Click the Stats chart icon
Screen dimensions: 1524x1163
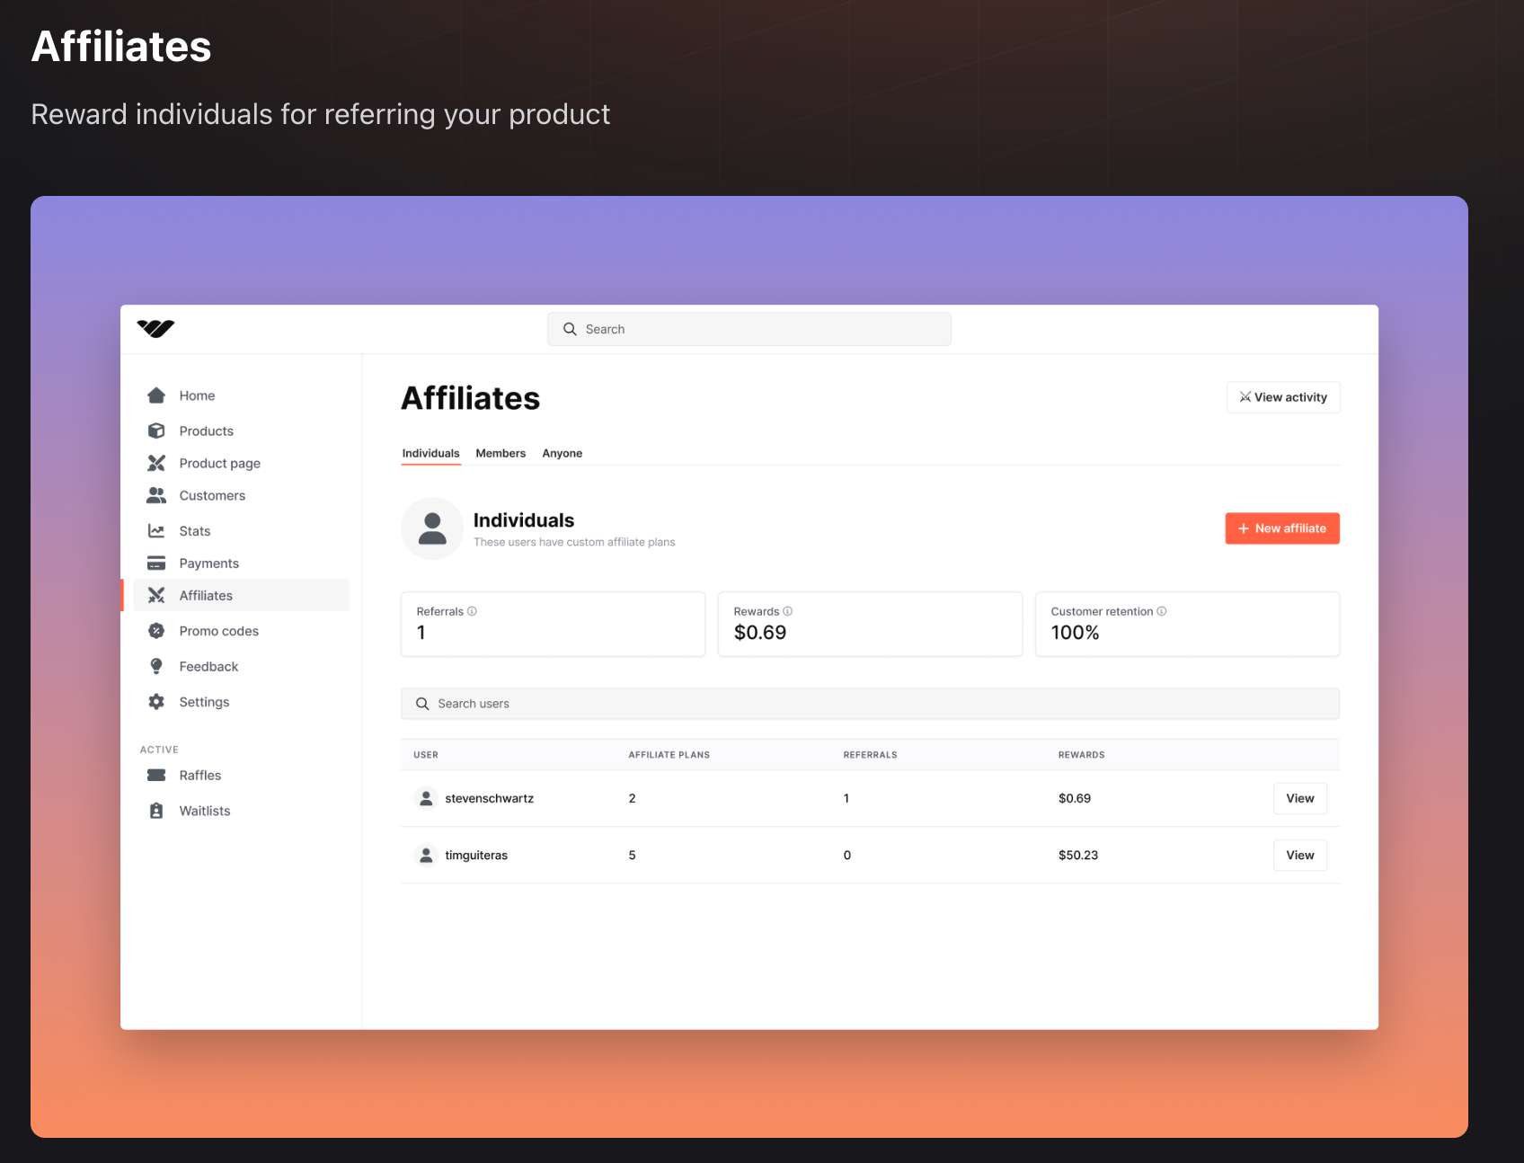(156, 531)
